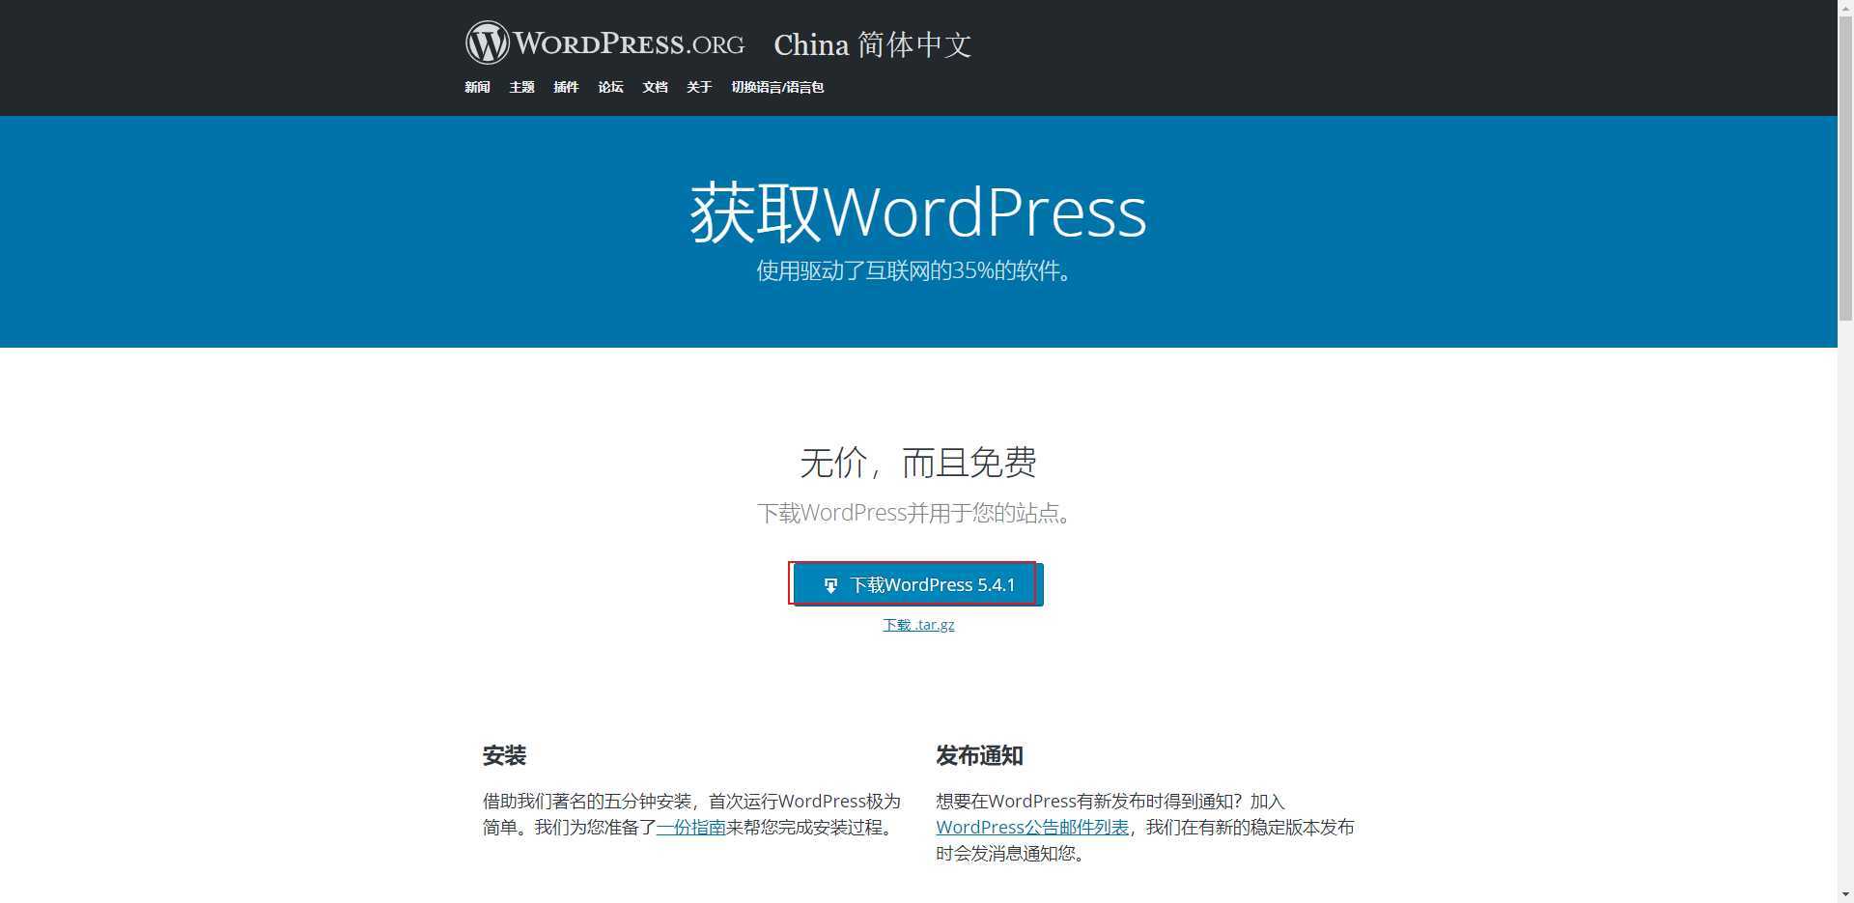Click the 下载 .tar.gz link
This screenshot has height=903, width=1854.
click(918, 625)
